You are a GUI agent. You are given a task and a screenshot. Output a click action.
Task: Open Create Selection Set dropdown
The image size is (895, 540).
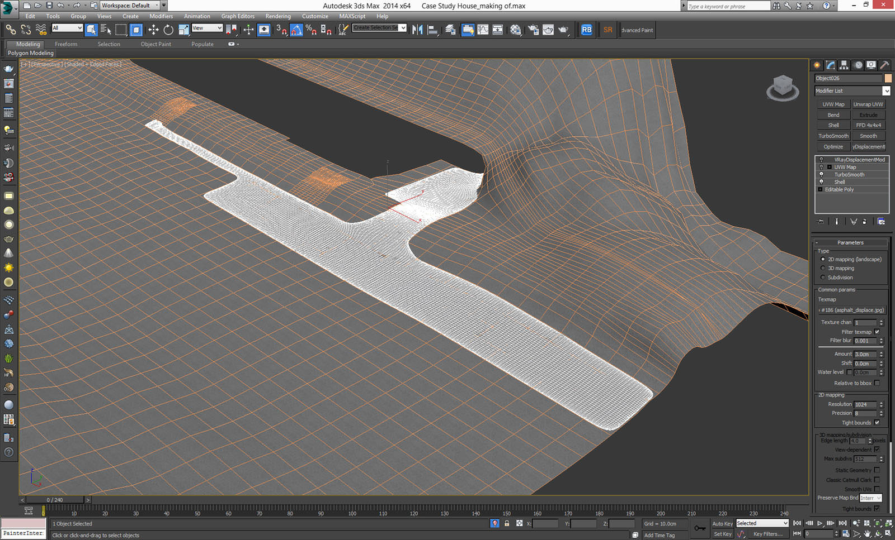point(379,28)
